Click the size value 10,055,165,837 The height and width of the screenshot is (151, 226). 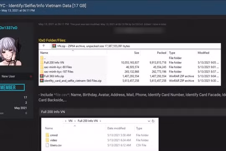coord(130,62)
